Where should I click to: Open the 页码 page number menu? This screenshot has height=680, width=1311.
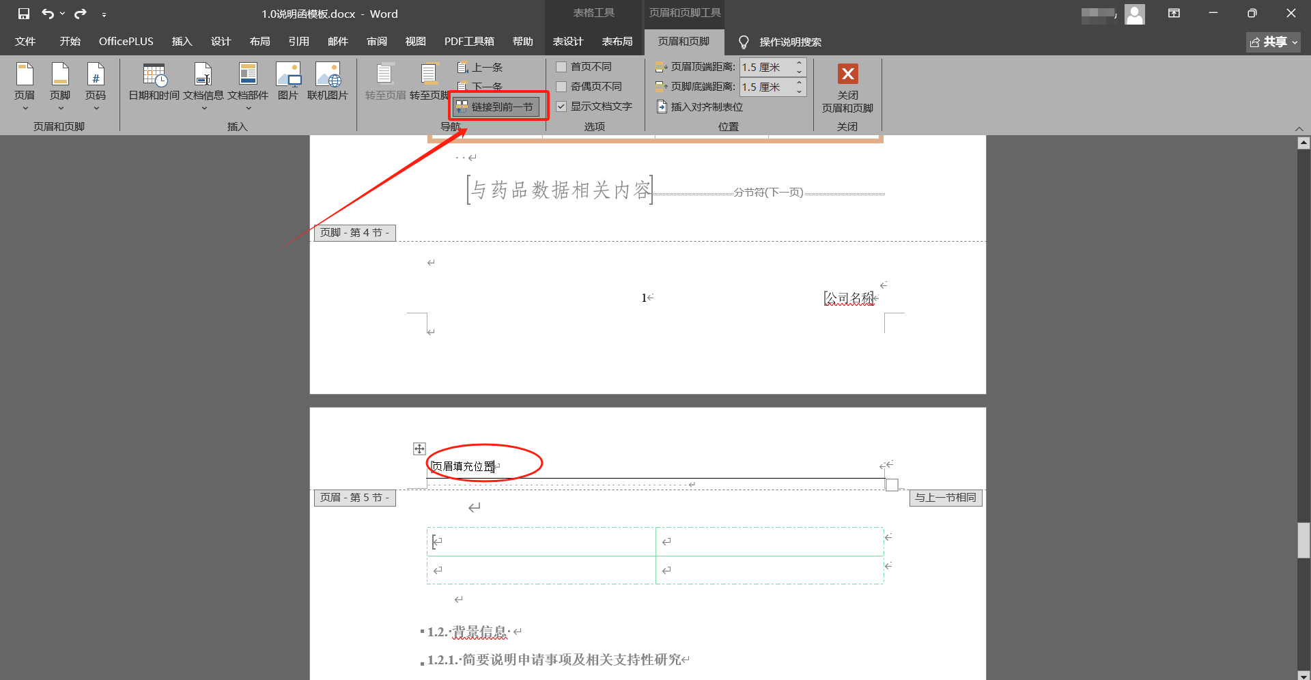[96, 87]
